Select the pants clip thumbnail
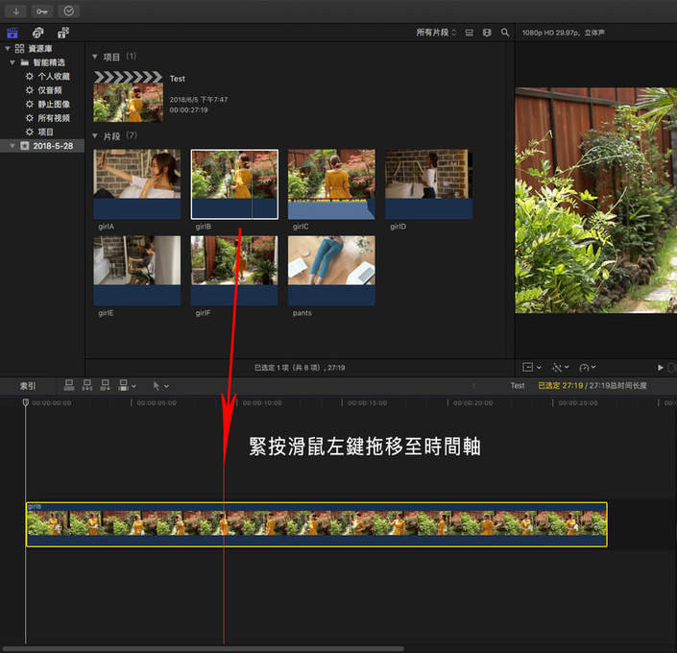This screenshot has width=677, height=653. [x=331, y=271]
